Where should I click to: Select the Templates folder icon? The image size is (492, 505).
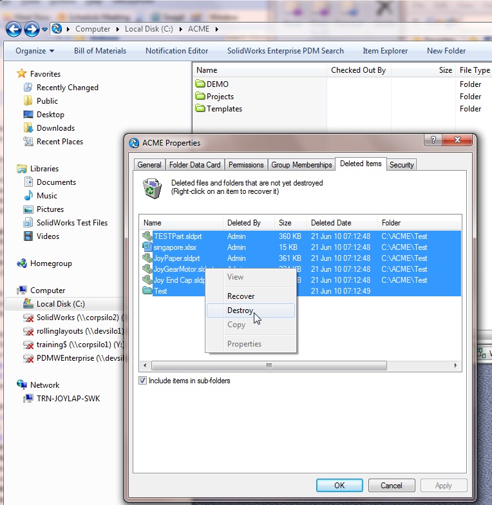[200, 108]
